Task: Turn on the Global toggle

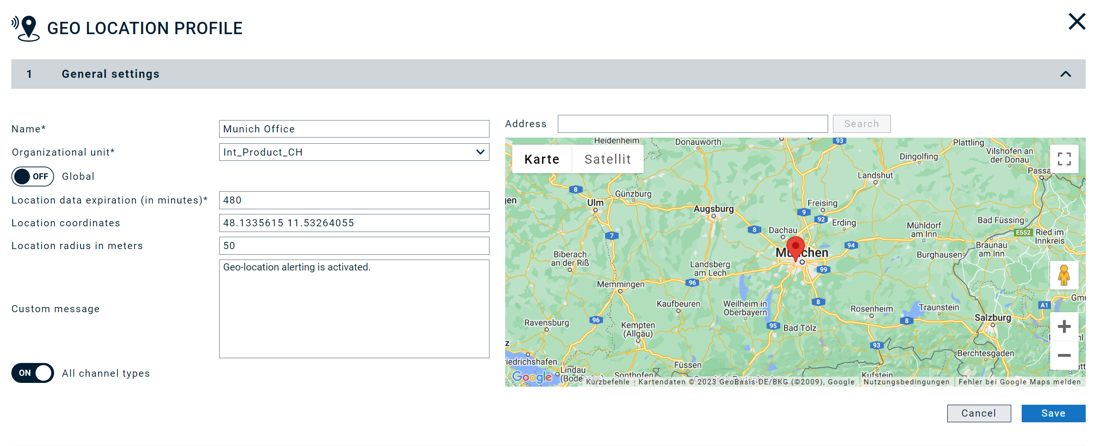Action: click(32, 176)
